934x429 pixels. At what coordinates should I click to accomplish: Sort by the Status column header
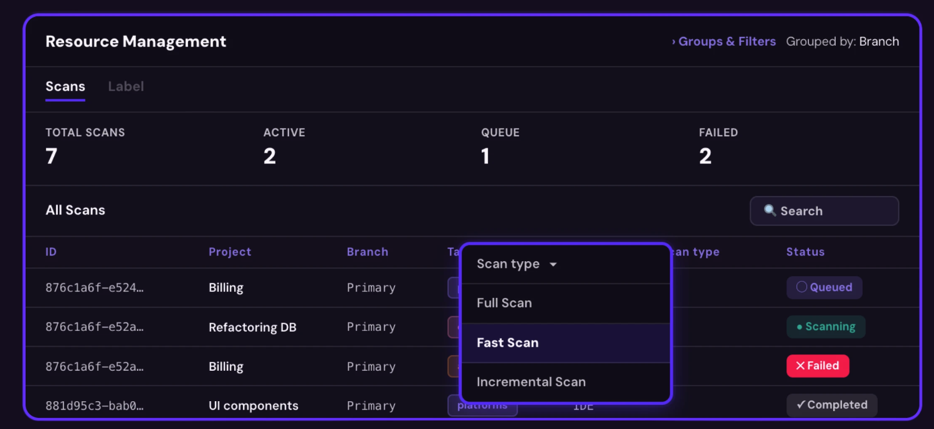tap(805, 252)
